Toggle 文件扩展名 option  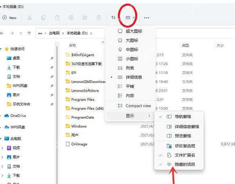point(179,155)
